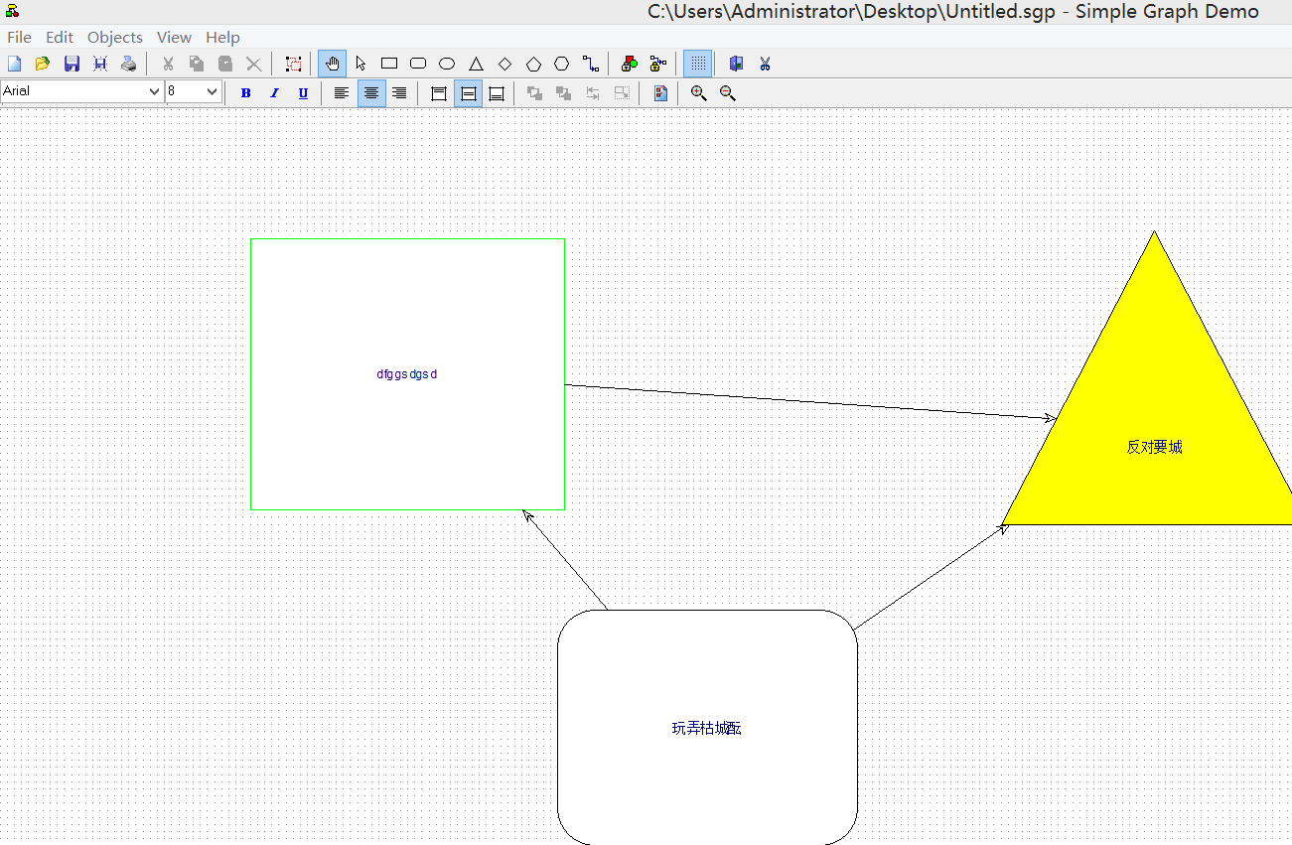Image resolution: width=1292 pixels, height=845 pixels.
Task: Select the Diamond shape tool
Action: pos(504,63)
